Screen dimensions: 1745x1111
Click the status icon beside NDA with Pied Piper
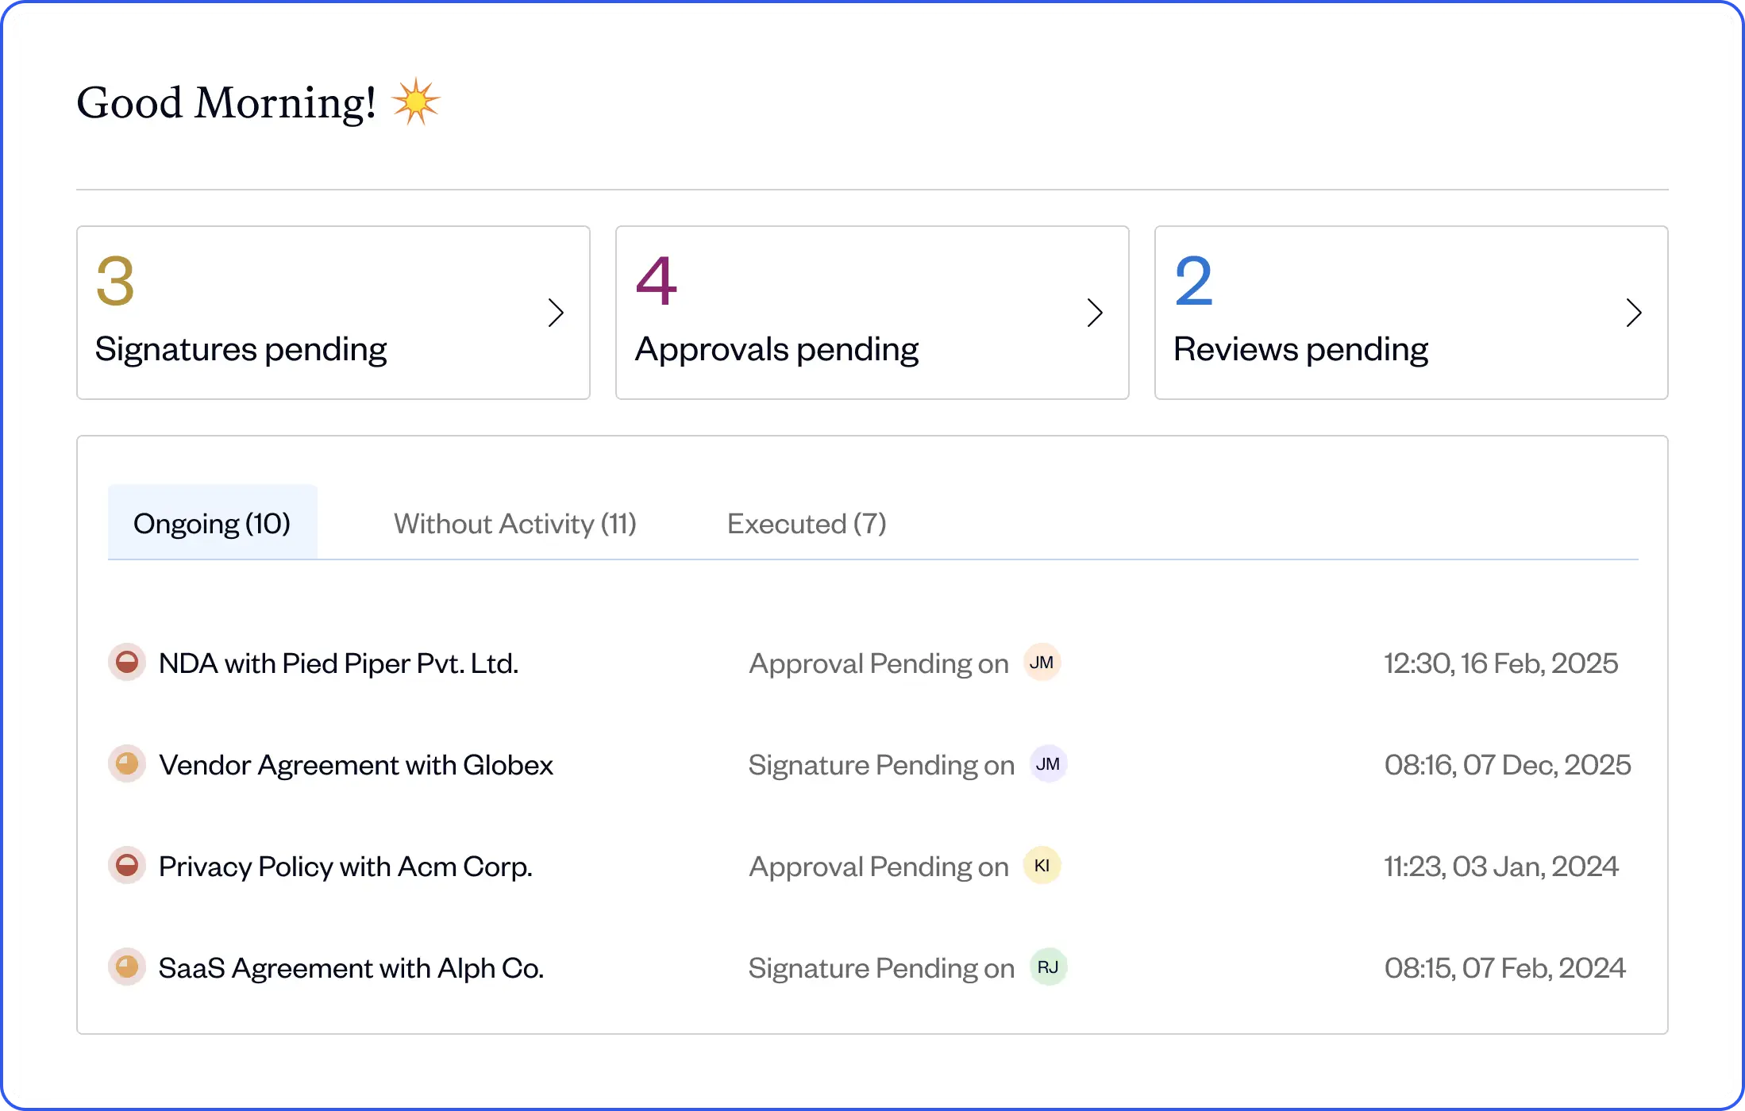click(x=127, y=663)
